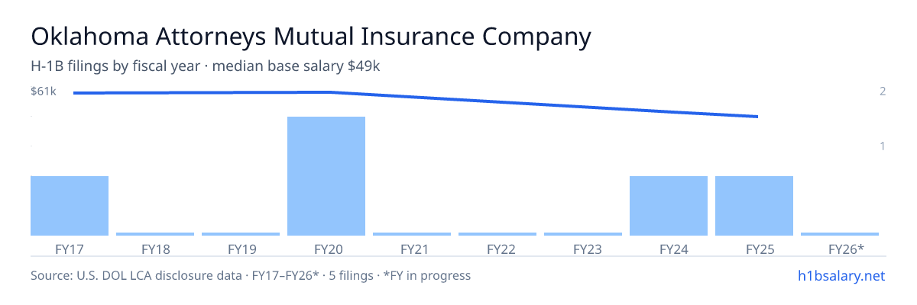
Task: Click the tall FY20 bar
Action: click(326, 176)
